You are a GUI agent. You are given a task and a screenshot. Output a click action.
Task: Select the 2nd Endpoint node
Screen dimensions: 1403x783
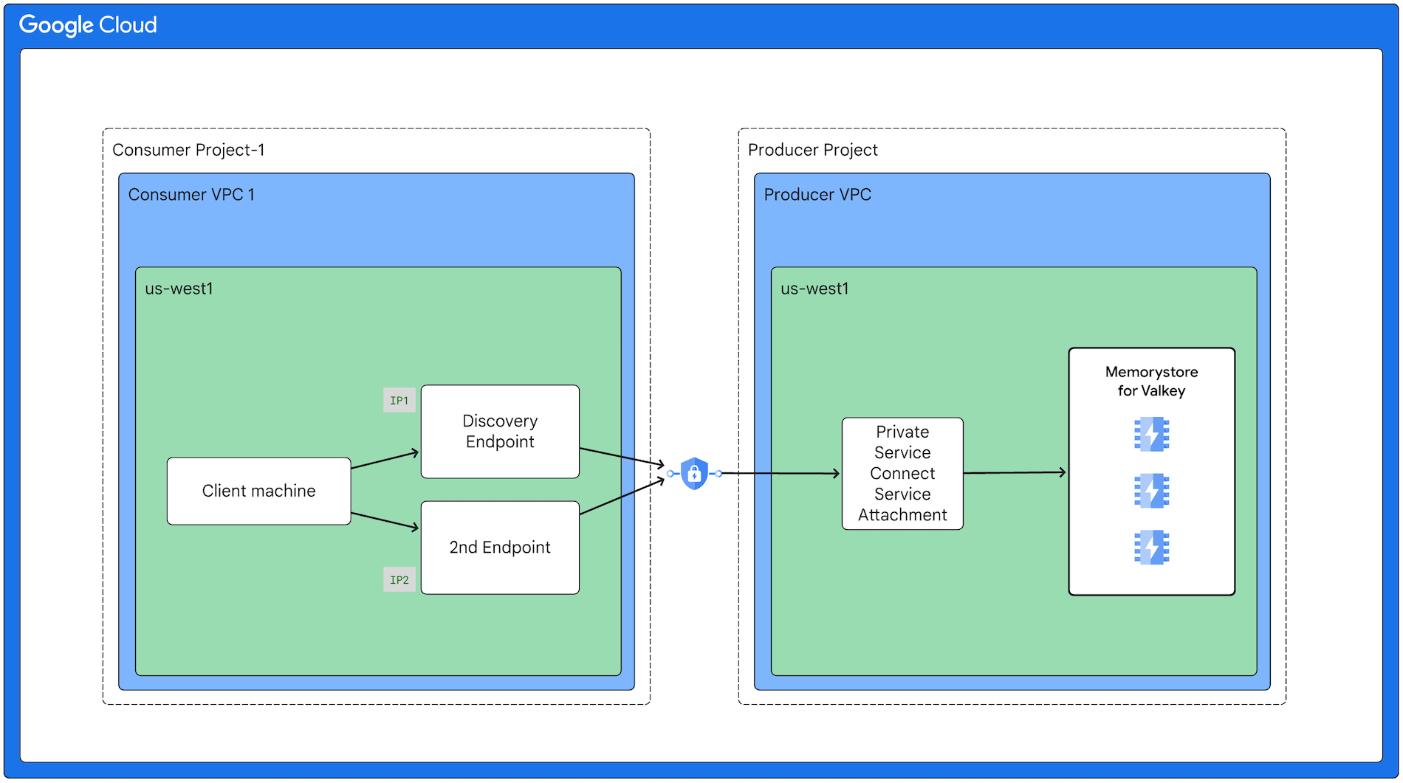(x=500, y=548)
